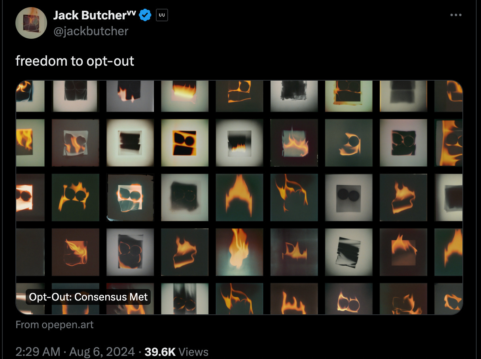
Task: Open the @jackbutcher handle link
Action: tap(91, 31)
